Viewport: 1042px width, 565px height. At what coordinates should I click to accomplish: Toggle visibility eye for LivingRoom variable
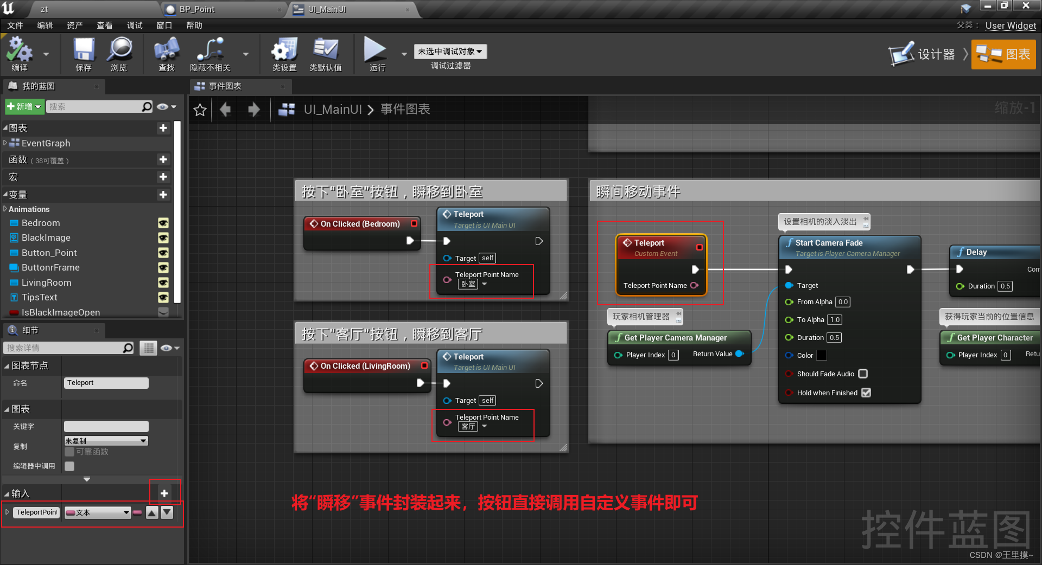pyautogui.click(x=163, y=283)
